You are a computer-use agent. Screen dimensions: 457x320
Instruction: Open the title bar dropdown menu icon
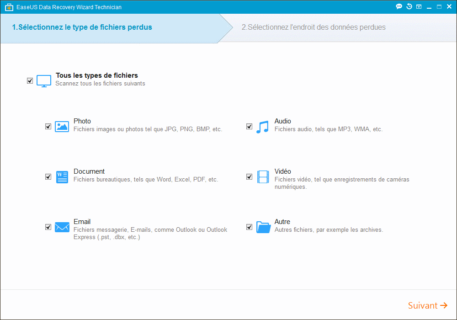coord(419,6)
